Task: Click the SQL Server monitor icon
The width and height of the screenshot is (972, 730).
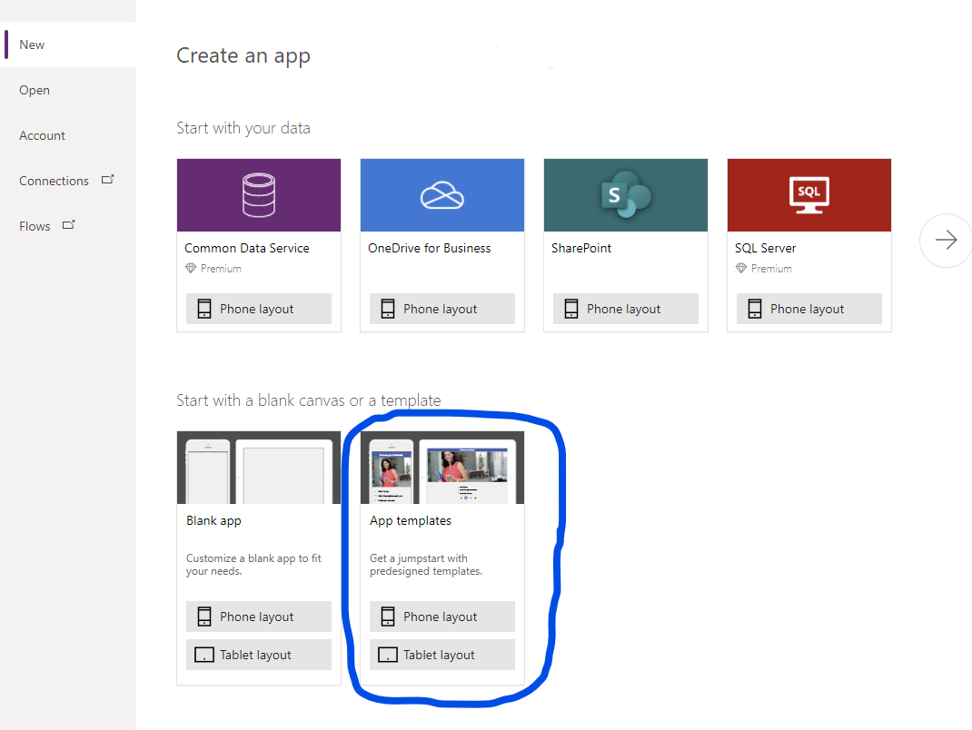Action: tap(809, 195)
